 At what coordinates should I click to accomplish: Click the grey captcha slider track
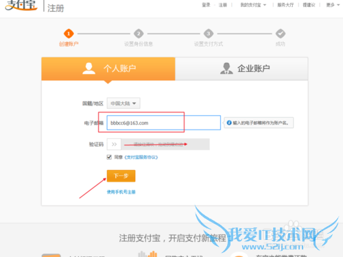click(165, 144)
